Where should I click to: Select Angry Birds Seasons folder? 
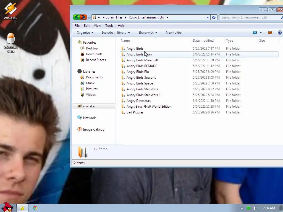(x=141, y=78)
